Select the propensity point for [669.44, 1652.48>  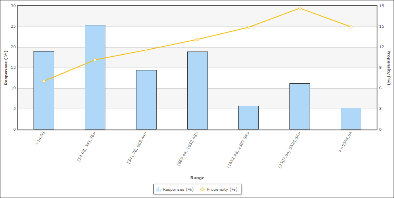[x=197, y=39]
